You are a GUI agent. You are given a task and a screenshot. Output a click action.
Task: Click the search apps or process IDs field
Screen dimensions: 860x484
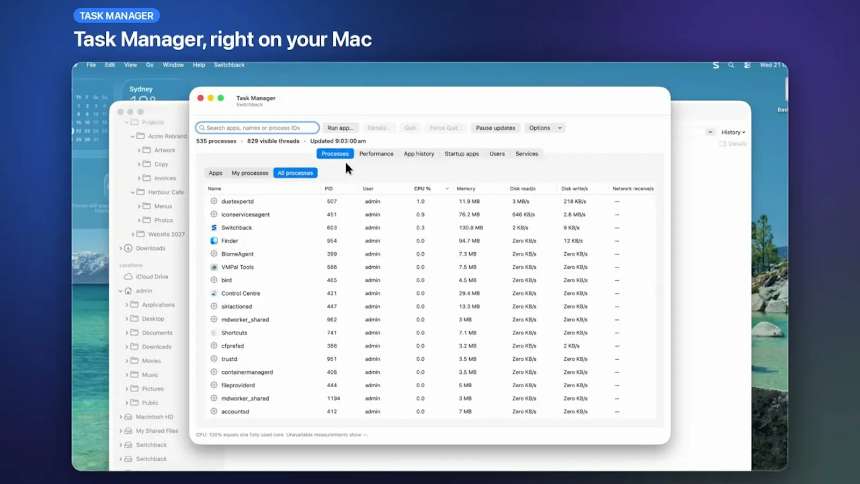[257, 128]
